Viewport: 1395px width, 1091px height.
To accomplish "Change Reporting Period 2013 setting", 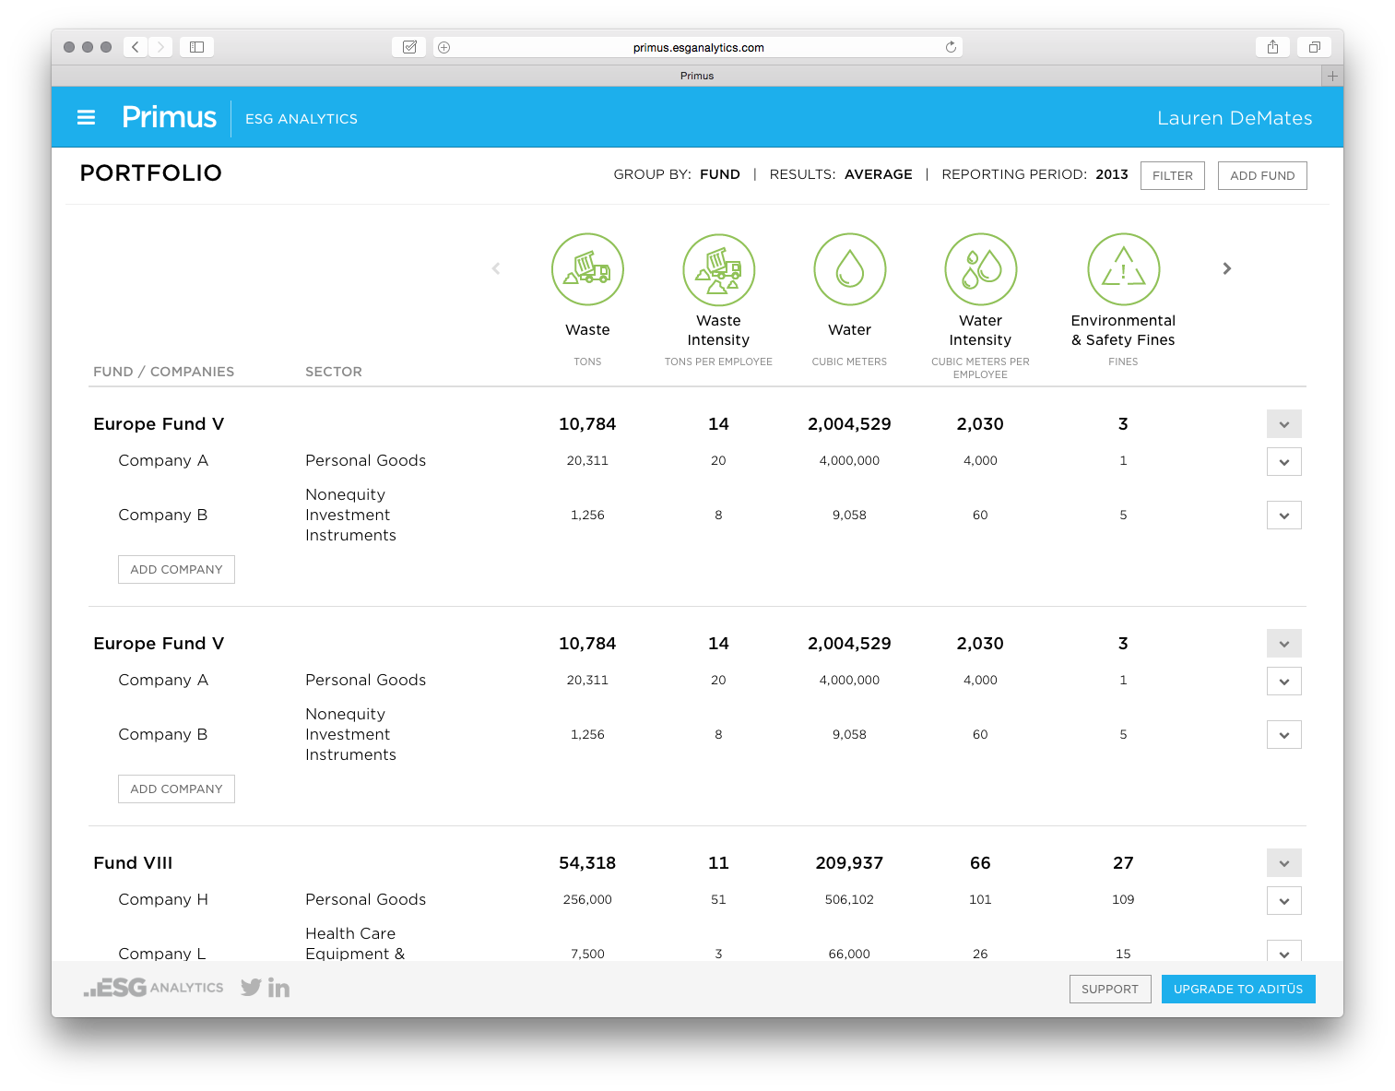I will coord(1111,174).
